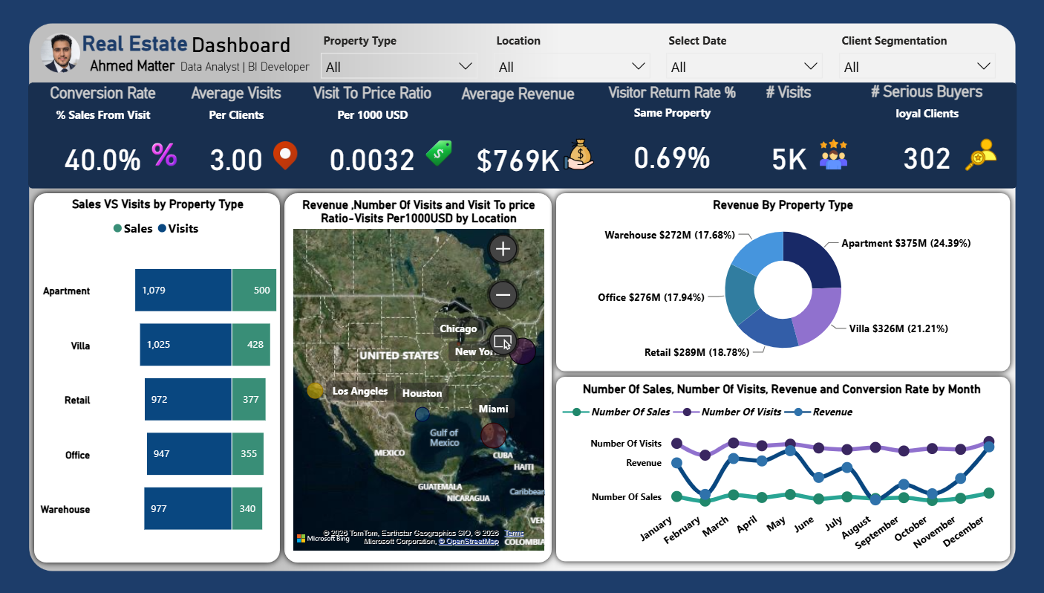Click the map select-area cursor icon
This screenshot has width=1044, height=593.
point(503,342)
